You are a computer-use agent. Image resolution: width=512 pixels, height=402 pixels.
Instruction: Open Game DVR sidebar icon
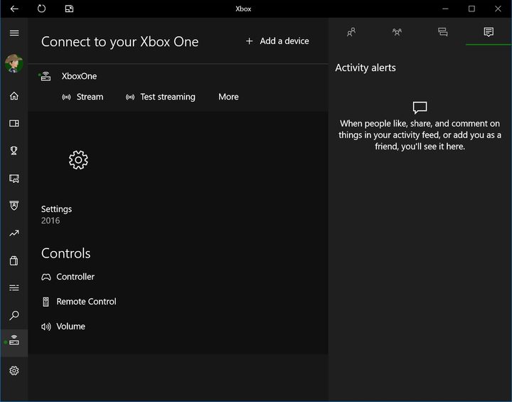14,179
